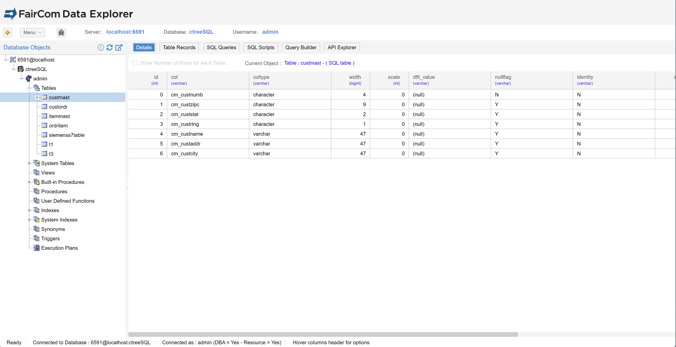Open the SQL Queries tab

point(221,47)
